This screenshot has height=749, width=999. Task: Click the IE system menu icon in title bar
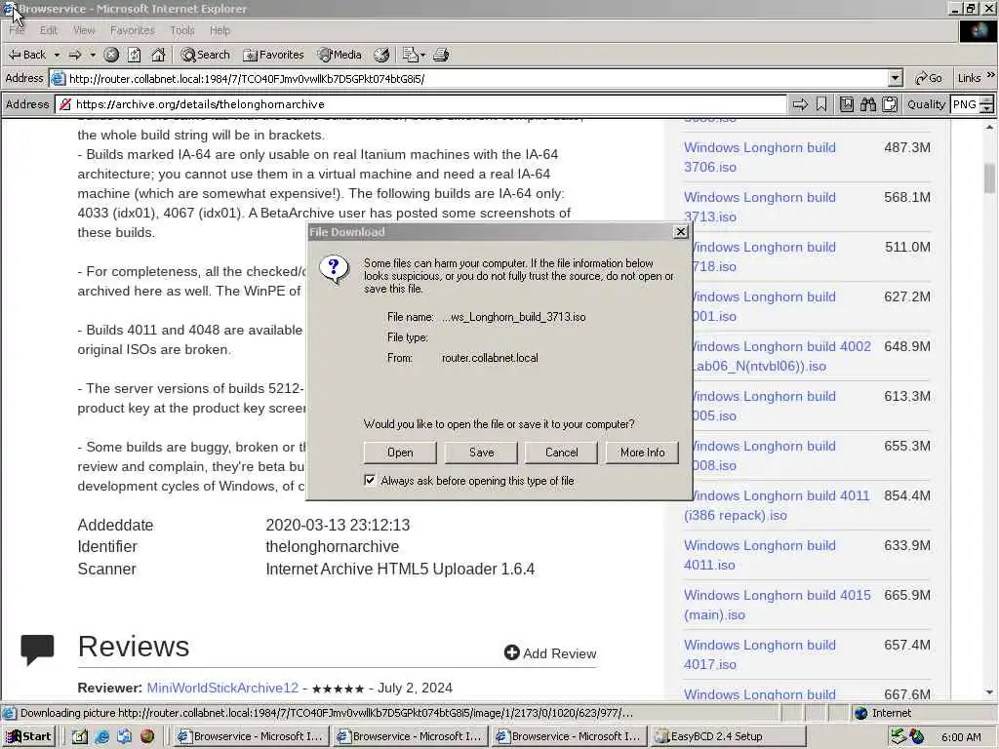(x=8, y=8)
